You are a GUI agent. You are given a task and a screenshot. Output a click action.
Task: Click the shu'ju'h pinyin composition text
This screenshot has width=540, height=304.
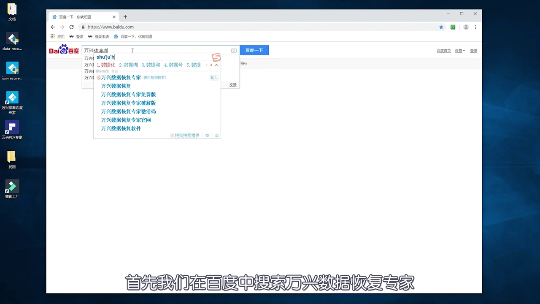click(x=105, y=57)
